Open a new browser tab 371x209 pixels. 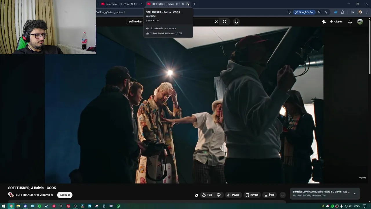(194, 4)
